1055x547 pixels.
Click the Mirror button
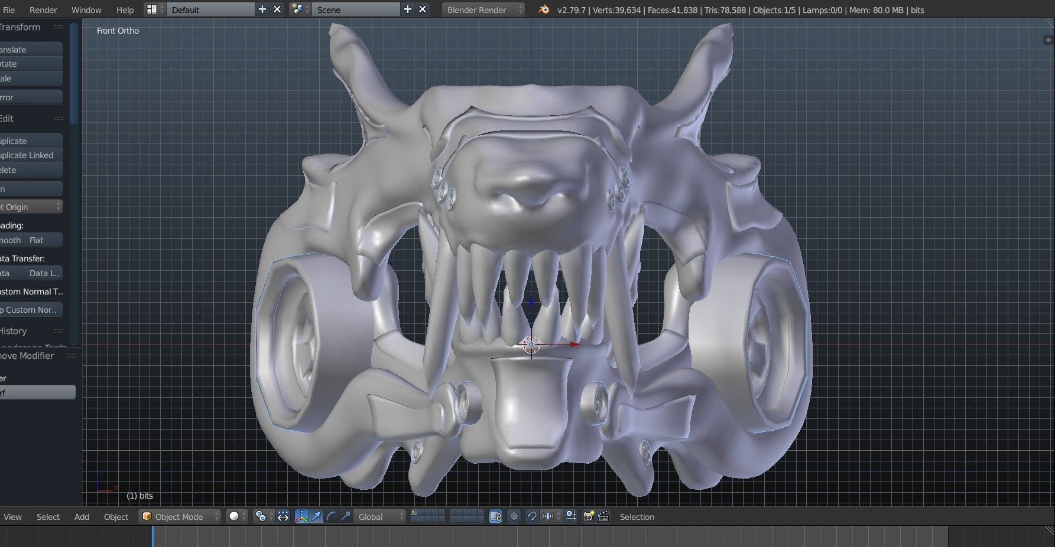(x=31, y=97)
